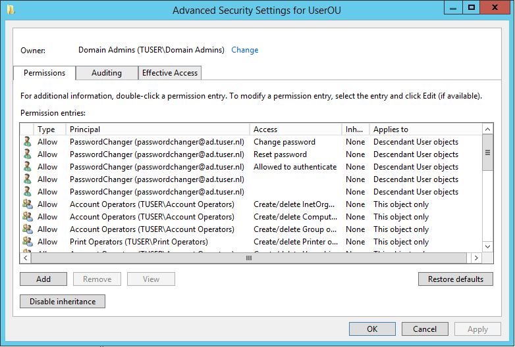Image resolution: width=515 pixels, height=347 pixels.
Task: Click group icon for Create/delete InetOrg entry
Action: (27, 204)
